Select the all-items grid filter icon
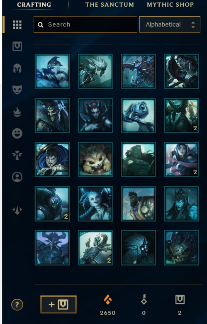This screenshot has width=207, height=324. coord(17,24)
